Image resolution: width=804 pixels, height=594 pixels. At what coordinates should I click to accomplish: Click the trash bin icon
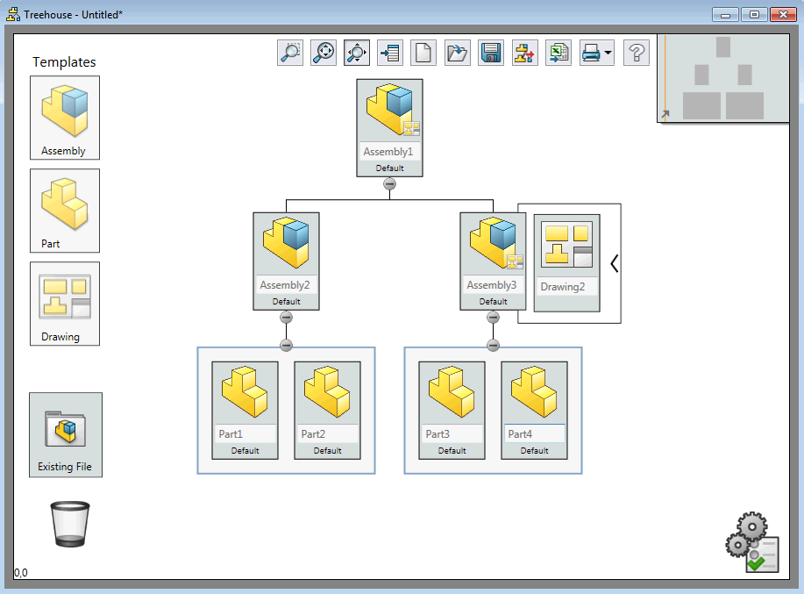(x=70, y=524)
